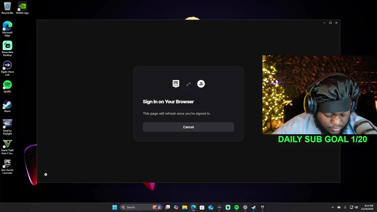This screenshot has width=377, height=212.
Task: Launch Spotify from desktop icon
Action: tap(7, 87)
